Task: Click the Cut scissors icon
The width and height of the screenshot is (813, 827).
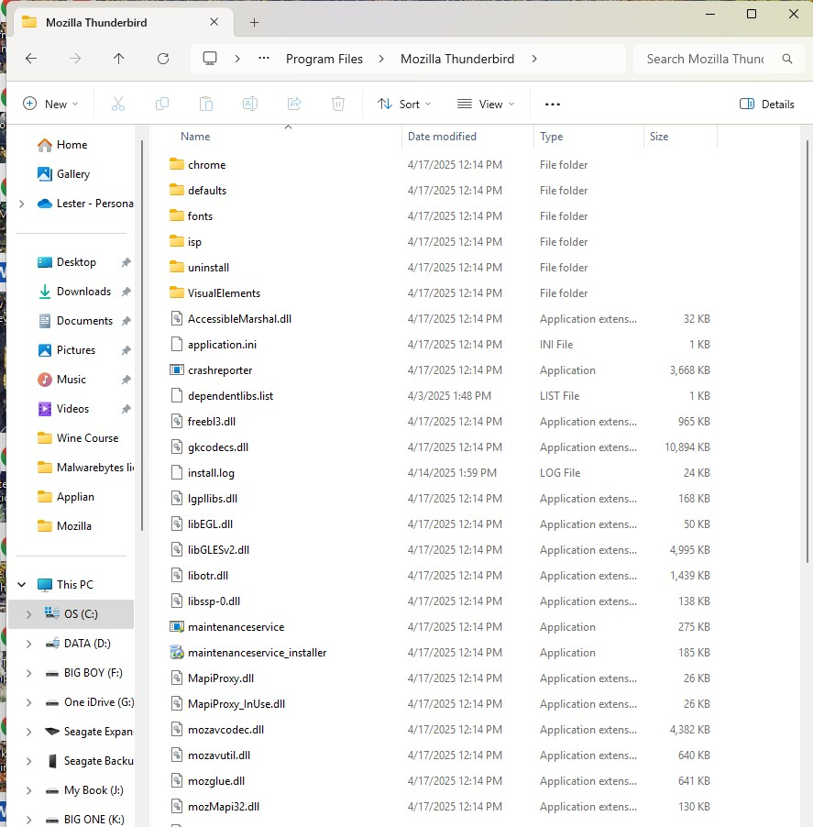Action: tap(118, 104)
